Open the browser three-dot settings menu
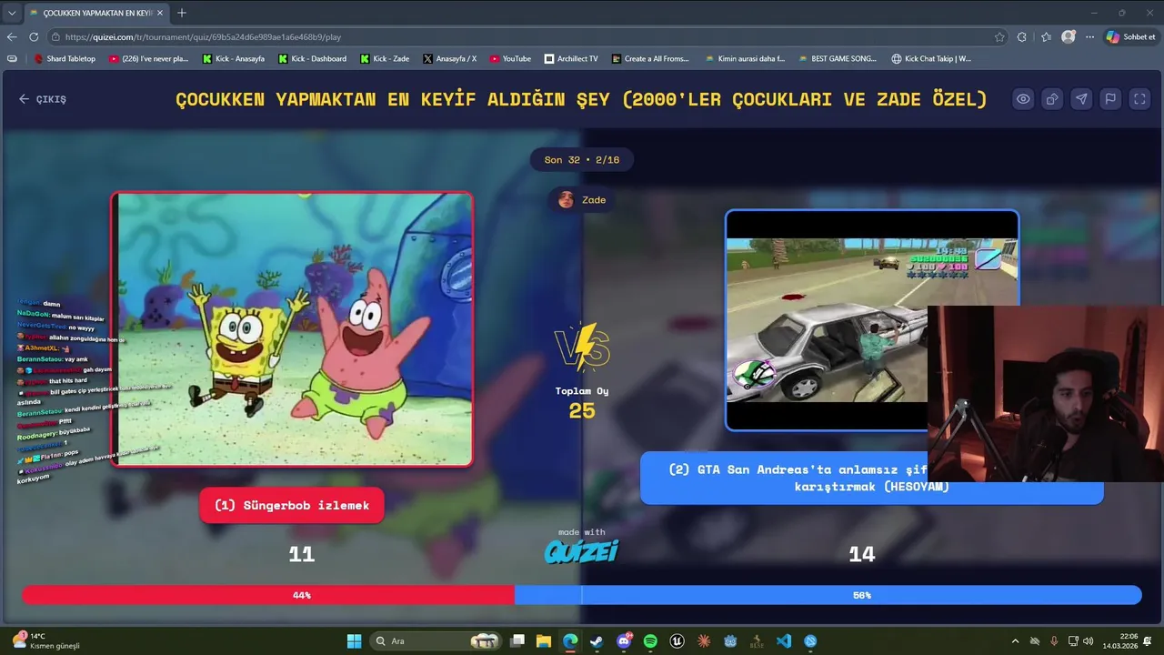This screenshot has height=655, width=1164. tap(1089, 37)
